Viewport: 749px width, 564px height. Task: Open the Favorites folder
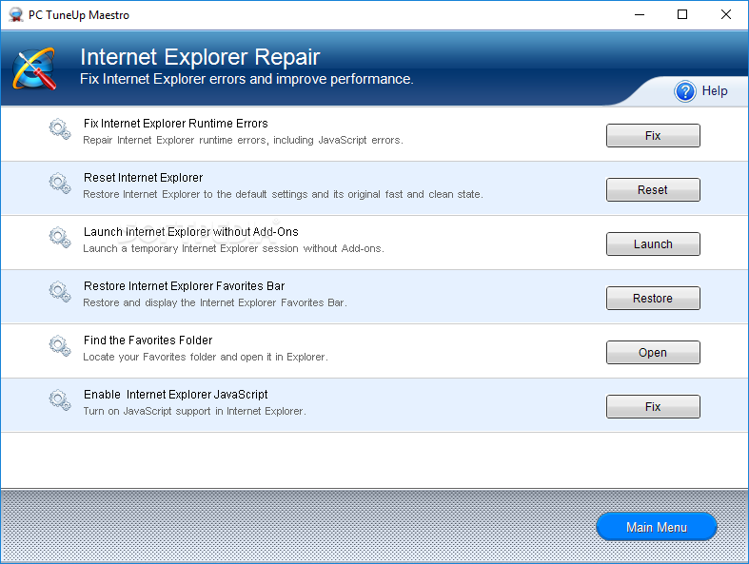coord(653,353)
